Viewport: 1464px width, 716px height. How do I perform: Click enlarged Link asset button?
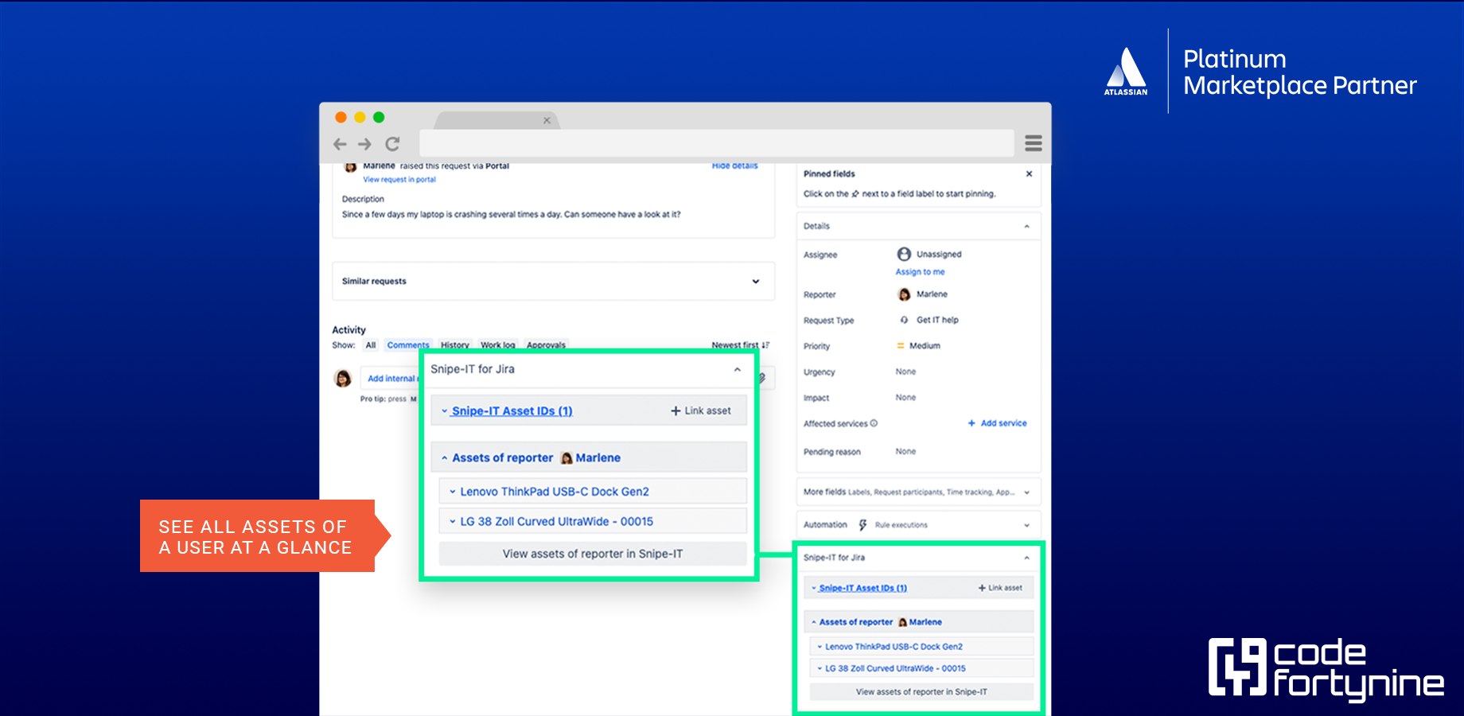[x=700, y=411]
